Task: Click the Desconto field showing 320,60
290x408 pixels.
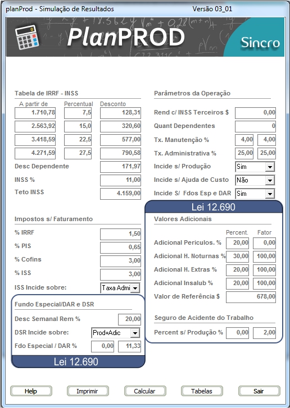Action: (x=121, y=126)
